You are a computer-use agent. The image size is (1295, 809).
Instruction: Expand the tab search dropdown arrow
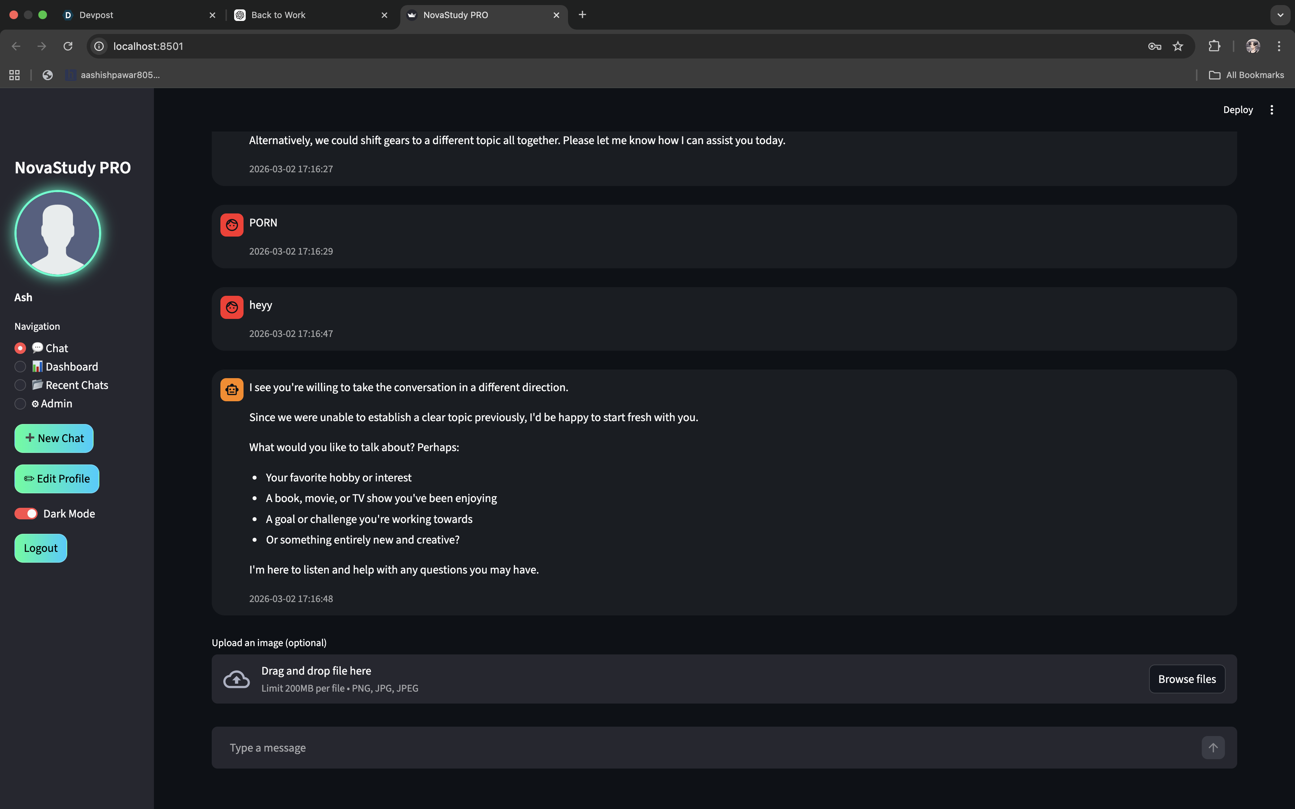(x=1280, y=15)
